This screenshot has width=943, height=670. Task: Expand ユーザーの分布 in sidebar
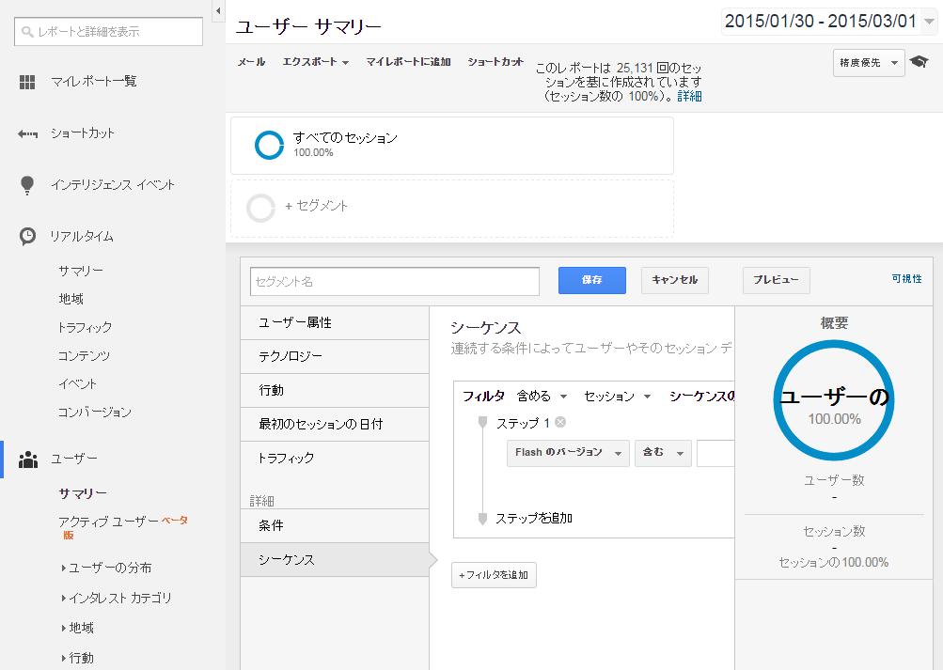(x=106, y=568)
